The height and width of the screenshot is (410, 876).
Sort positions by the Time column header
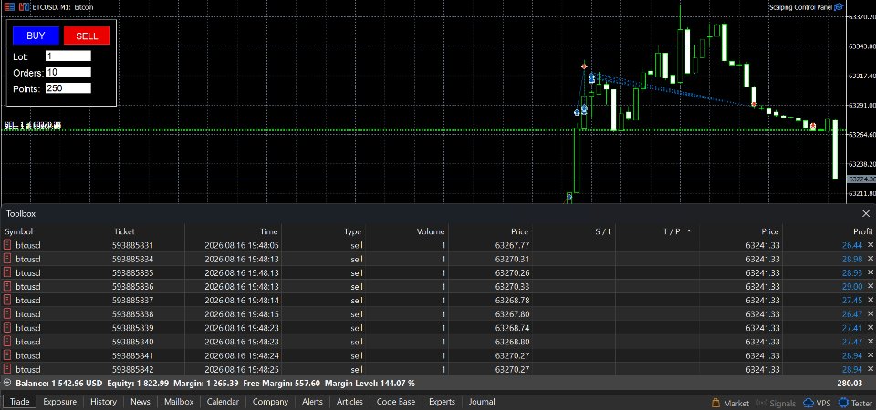click(x=269, y=231)
